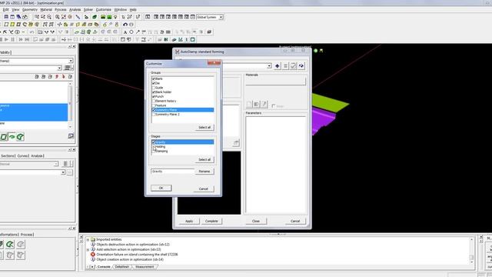
Task: Click Select all under Groups
Action: pyautogui.click(x=204, y=127)
